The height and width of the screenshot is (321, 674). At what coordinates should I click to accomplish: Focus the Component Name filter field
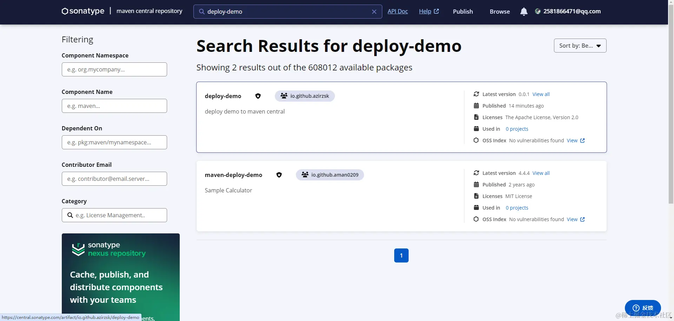click(114, 106)
